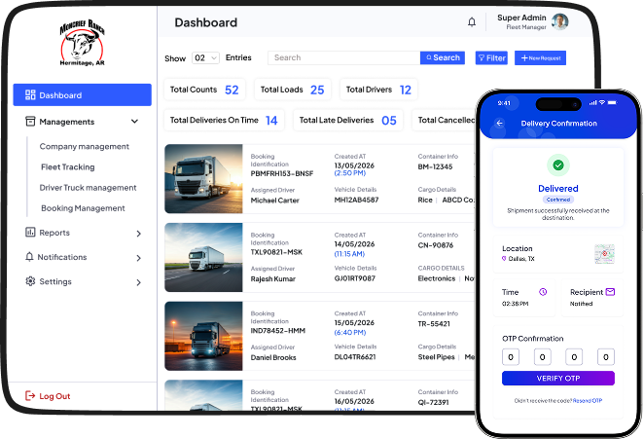Viewport: 644px width, 439px height.
Task: Click the Reports chart icon
Action: [30, 233]
